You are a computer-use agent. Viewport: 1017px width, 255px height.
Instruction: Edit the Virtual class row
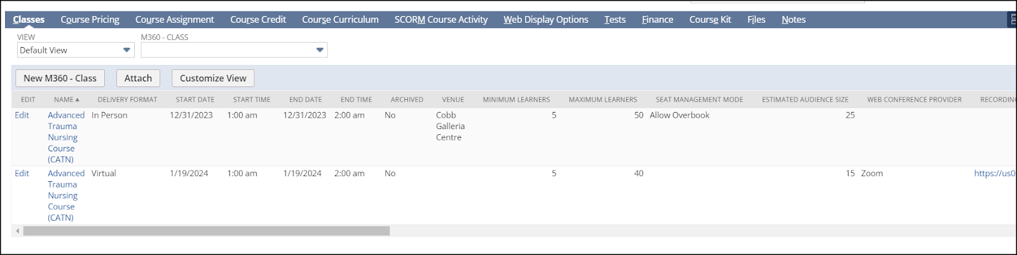tap(22, 173)
